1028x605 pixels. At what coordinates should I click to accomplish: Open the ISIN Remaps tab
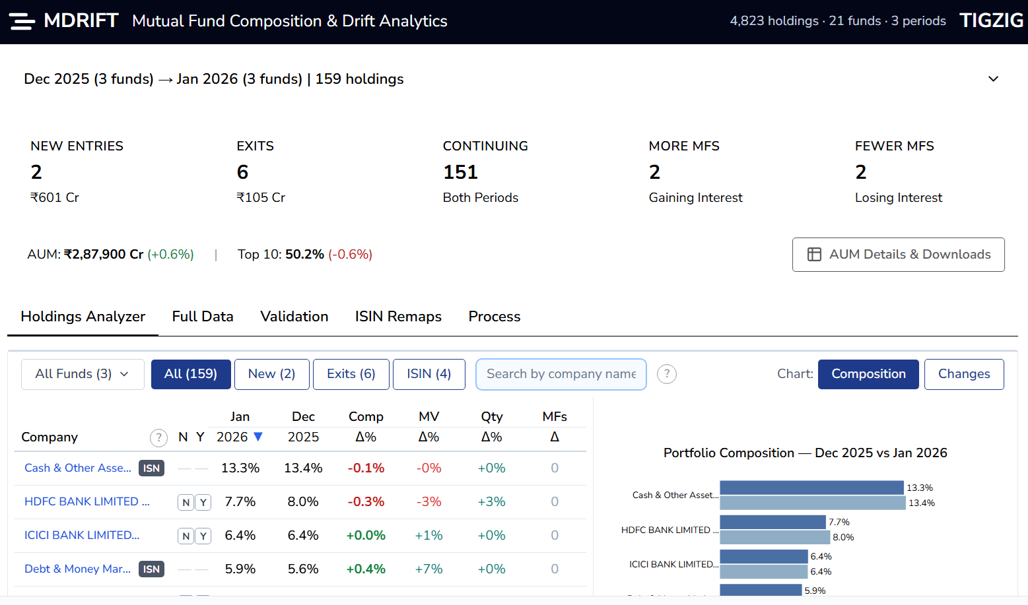398,317
